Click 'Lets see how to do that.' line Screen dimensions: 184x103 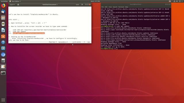click(19, 40)
